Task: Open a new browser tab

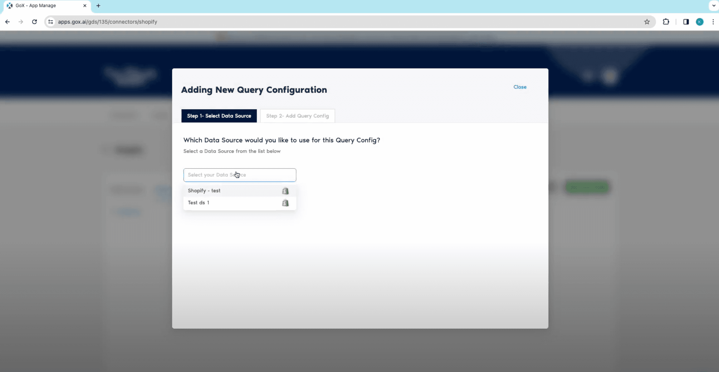Action: [x=98, y=6]
